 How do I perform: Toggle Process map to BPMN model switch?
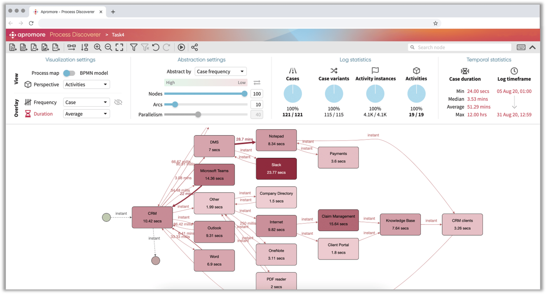(x=69, y=73)
